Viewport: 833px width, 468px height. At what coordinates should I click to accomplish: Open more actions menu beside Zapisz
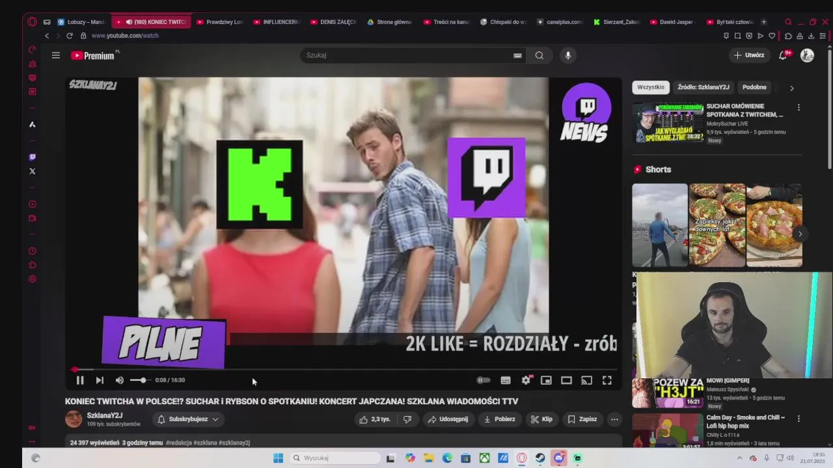pyautogui.click(x=614, y=419)
